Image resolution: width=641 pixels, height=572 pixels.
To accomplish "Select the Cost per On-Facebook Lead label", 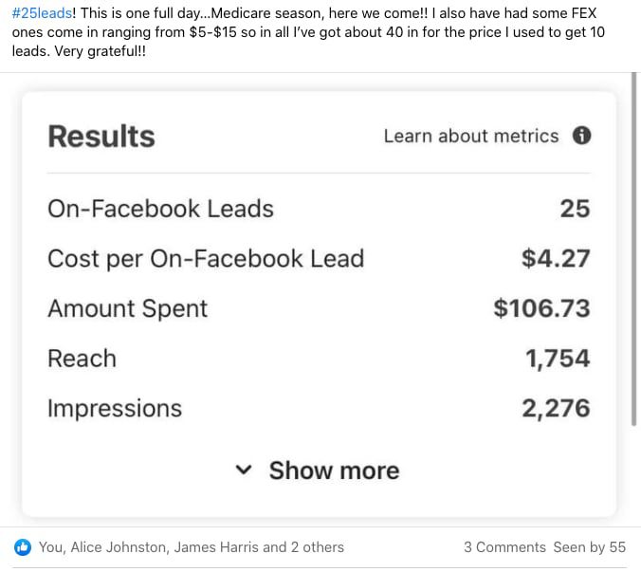I will [206, 259].
